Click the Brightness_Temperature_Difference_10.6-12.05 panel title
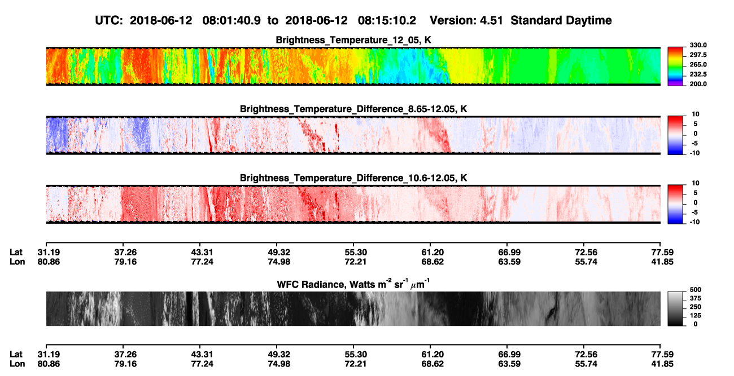 [x=353, y=178]
